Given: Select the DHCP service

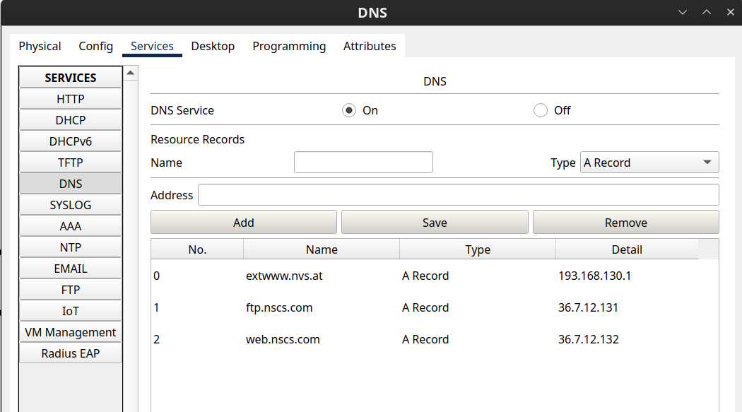Looking at the screenshot, I should tap(71, 120).
